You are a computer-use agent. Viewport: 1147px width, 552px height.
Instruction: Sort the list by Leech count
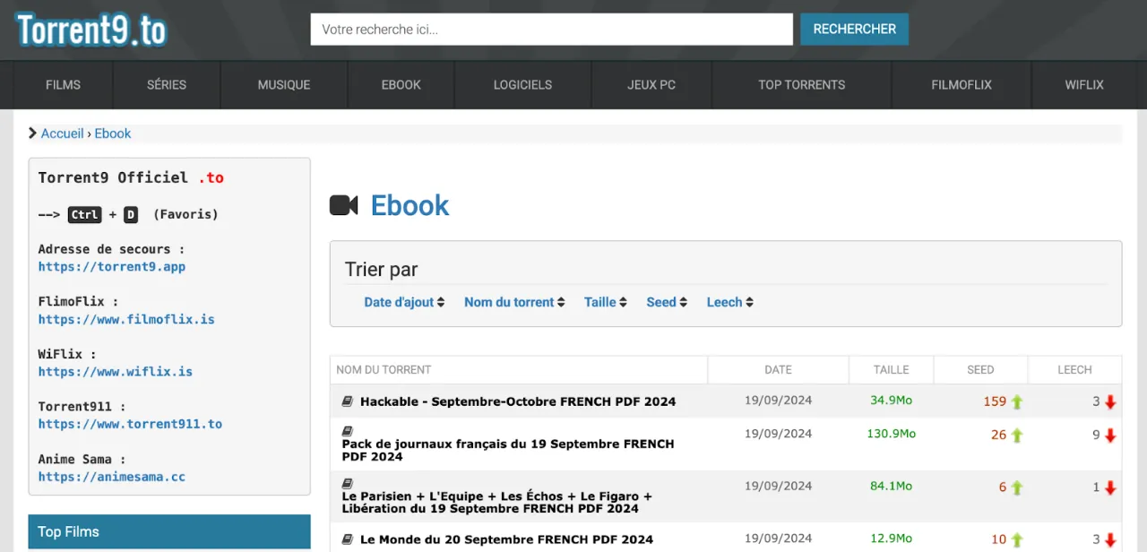[x=729, y=302]
